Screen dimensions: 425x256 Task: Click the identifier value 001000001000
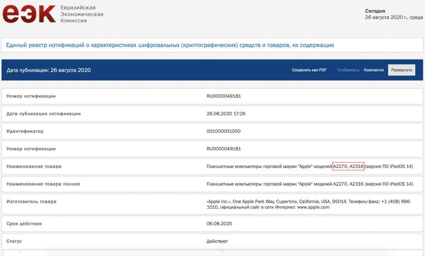coord(224,131)
